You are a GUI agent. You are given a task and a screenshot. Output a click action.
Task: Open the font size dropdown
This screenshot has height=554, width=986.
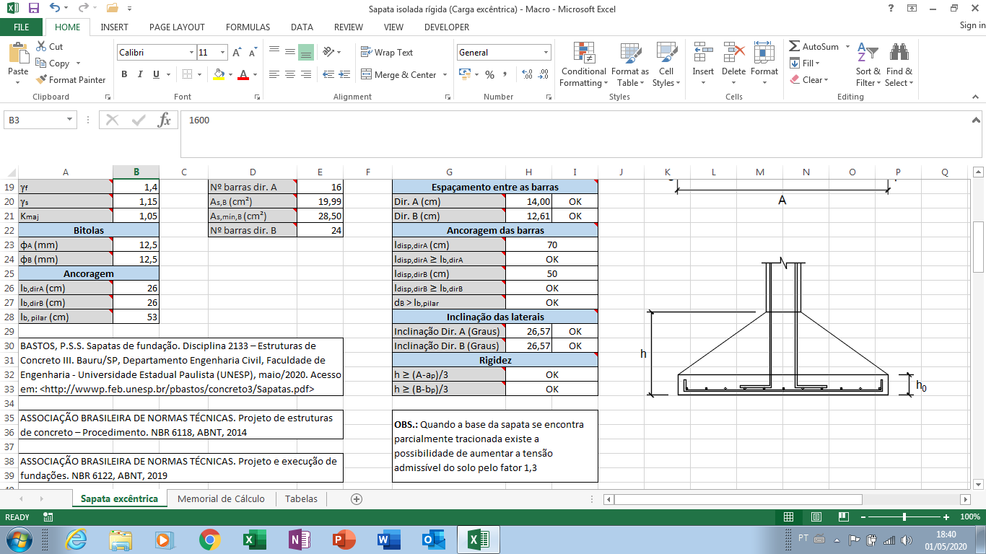(x=223, y=53)
